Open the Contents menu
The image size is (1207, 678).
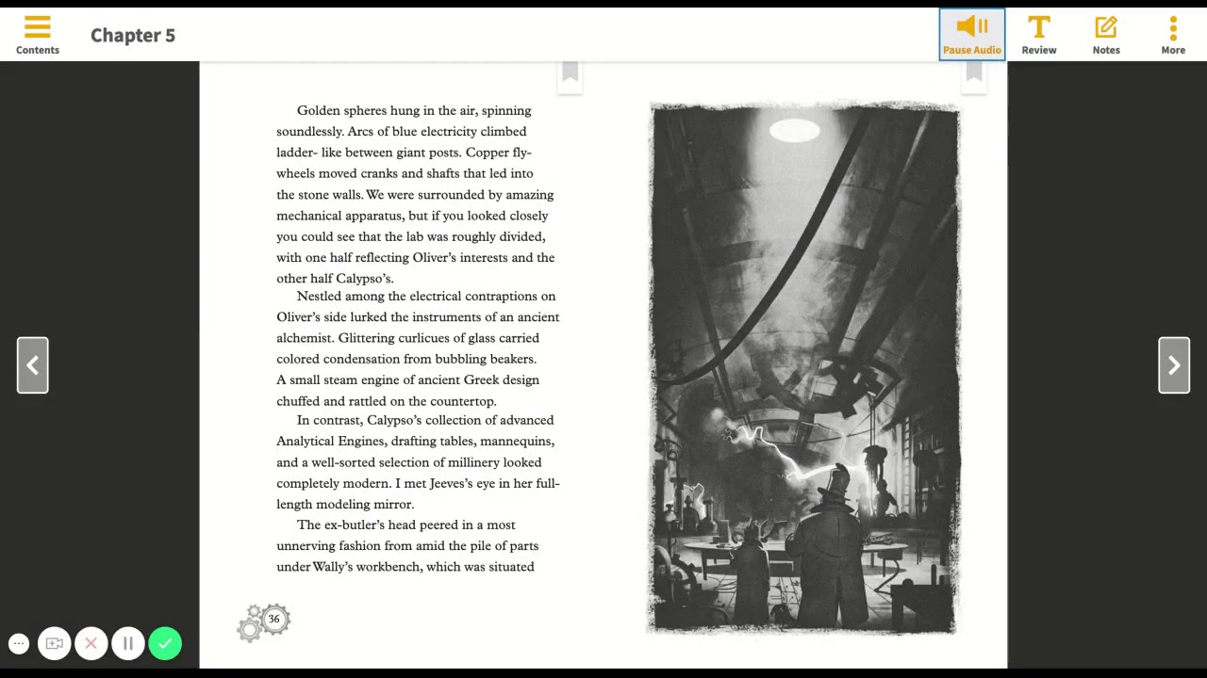[x=38, y=35]
